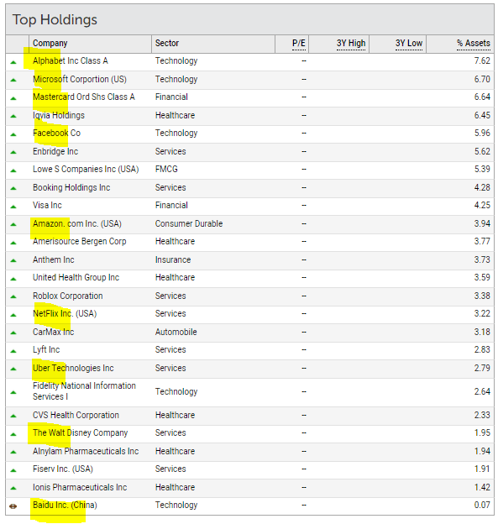Screen dimensions: 498x524
Task: Click FMCG sector in Lowe S Companies row
Action: [166, 169]
